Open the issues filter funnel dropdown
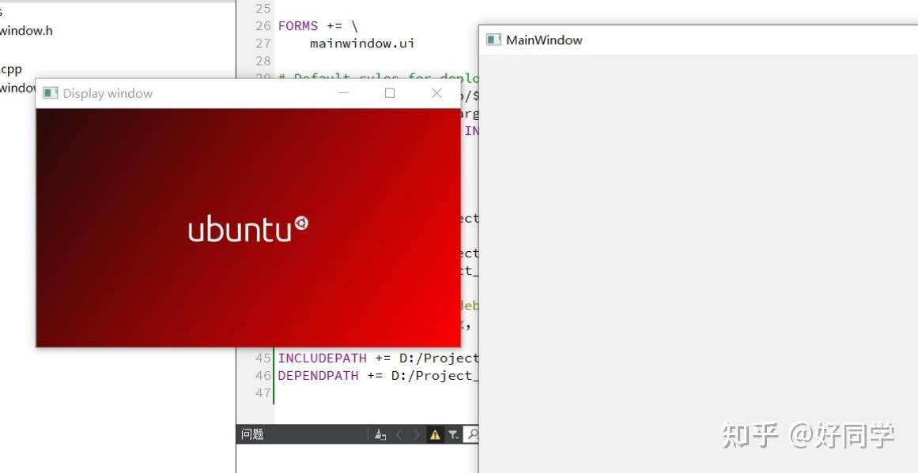 453,434
